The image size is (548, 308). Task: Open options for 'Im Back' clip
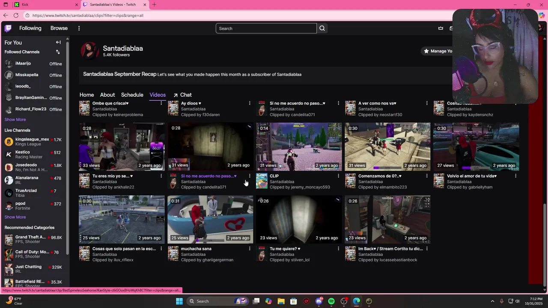pyautogui.click(x=427, y=249)
